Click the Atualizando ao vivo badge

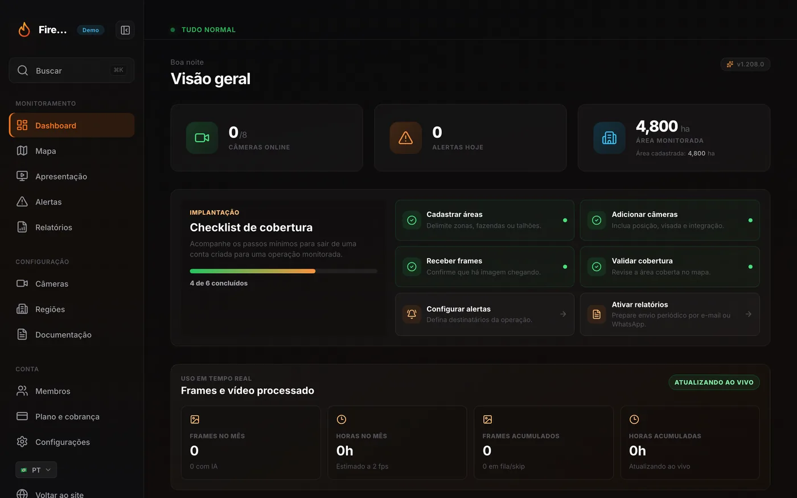pyautogui.click(x=714, y=382)
